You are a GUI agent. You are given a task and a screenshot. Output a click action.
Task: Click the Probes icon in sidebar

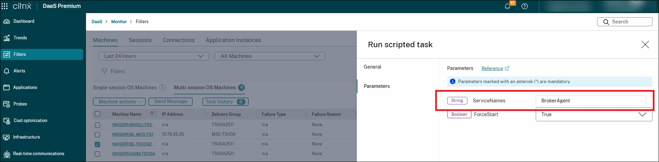click(7, 104)
